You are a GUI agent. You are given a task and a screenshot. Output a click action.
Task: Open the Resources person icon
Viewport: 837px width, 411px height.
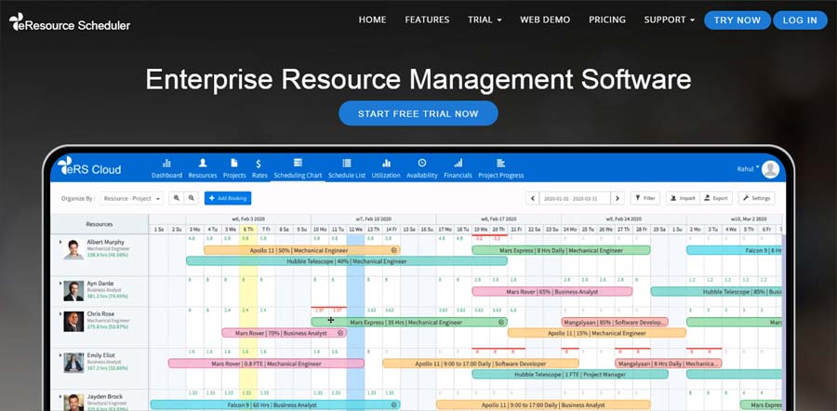click(203, 163)
